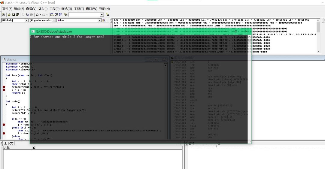Expand the Find combo box dropdown

click(x=102, y=15)
